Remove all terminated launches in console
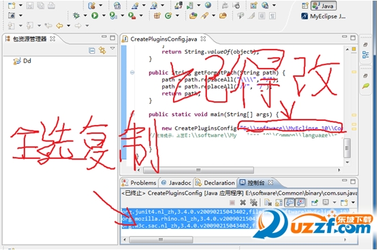 [x=253, y=202]
